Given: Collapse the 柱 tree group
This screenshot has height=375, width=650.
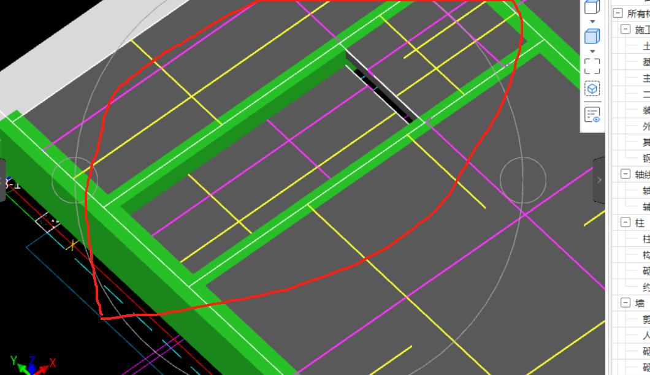Looking at the screenshot, I should pos(625,222).
